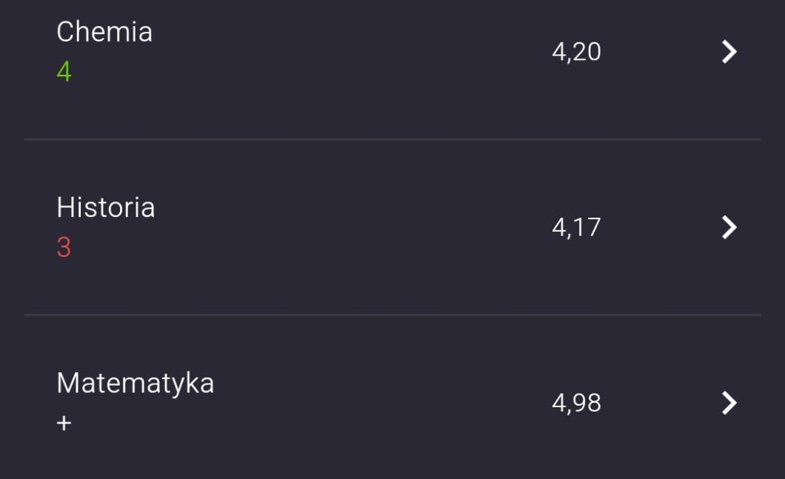Screen dimensions: 785x479
Task: Select the Historia average 4,17
Action: [x=576, y=227]
